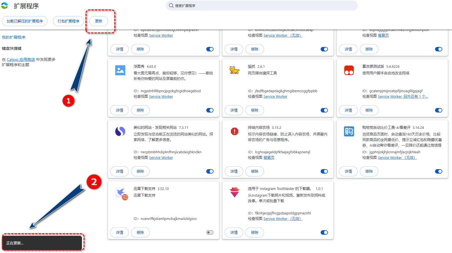Viewport: 452px width, 253px height.
Task: Select version text 5.4.6226
Action: click(x=393, y=66)
